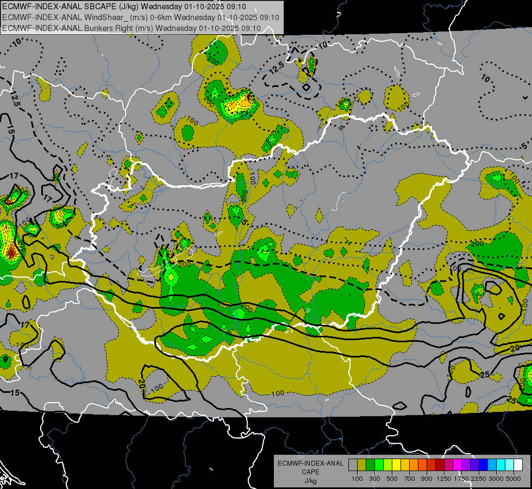This screenshot has height=489, width=532.
Task: Click the legend value 500
Action: click(x=392, y=479)
